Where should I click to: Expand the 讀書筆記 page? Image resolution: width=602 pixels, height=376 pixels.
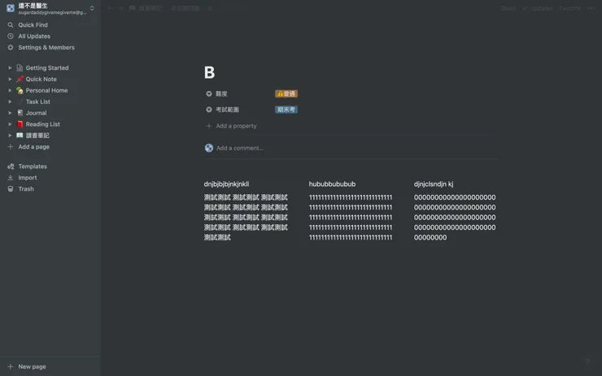(10, 136)
